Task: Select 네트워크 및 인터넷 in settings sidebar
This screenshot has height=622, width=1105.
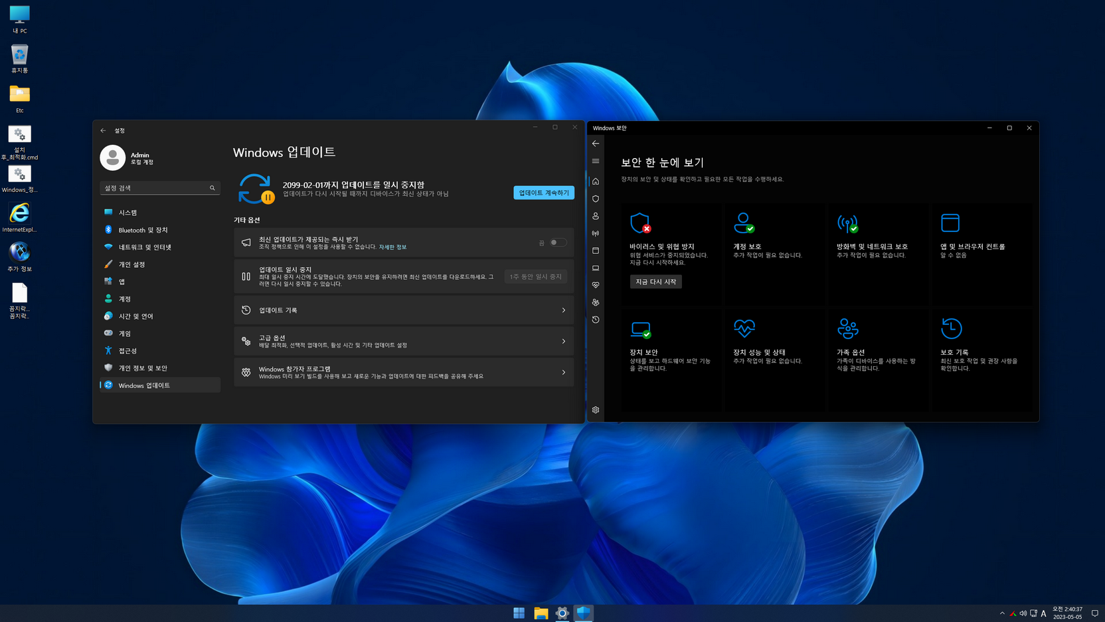Action: (160, 247)
